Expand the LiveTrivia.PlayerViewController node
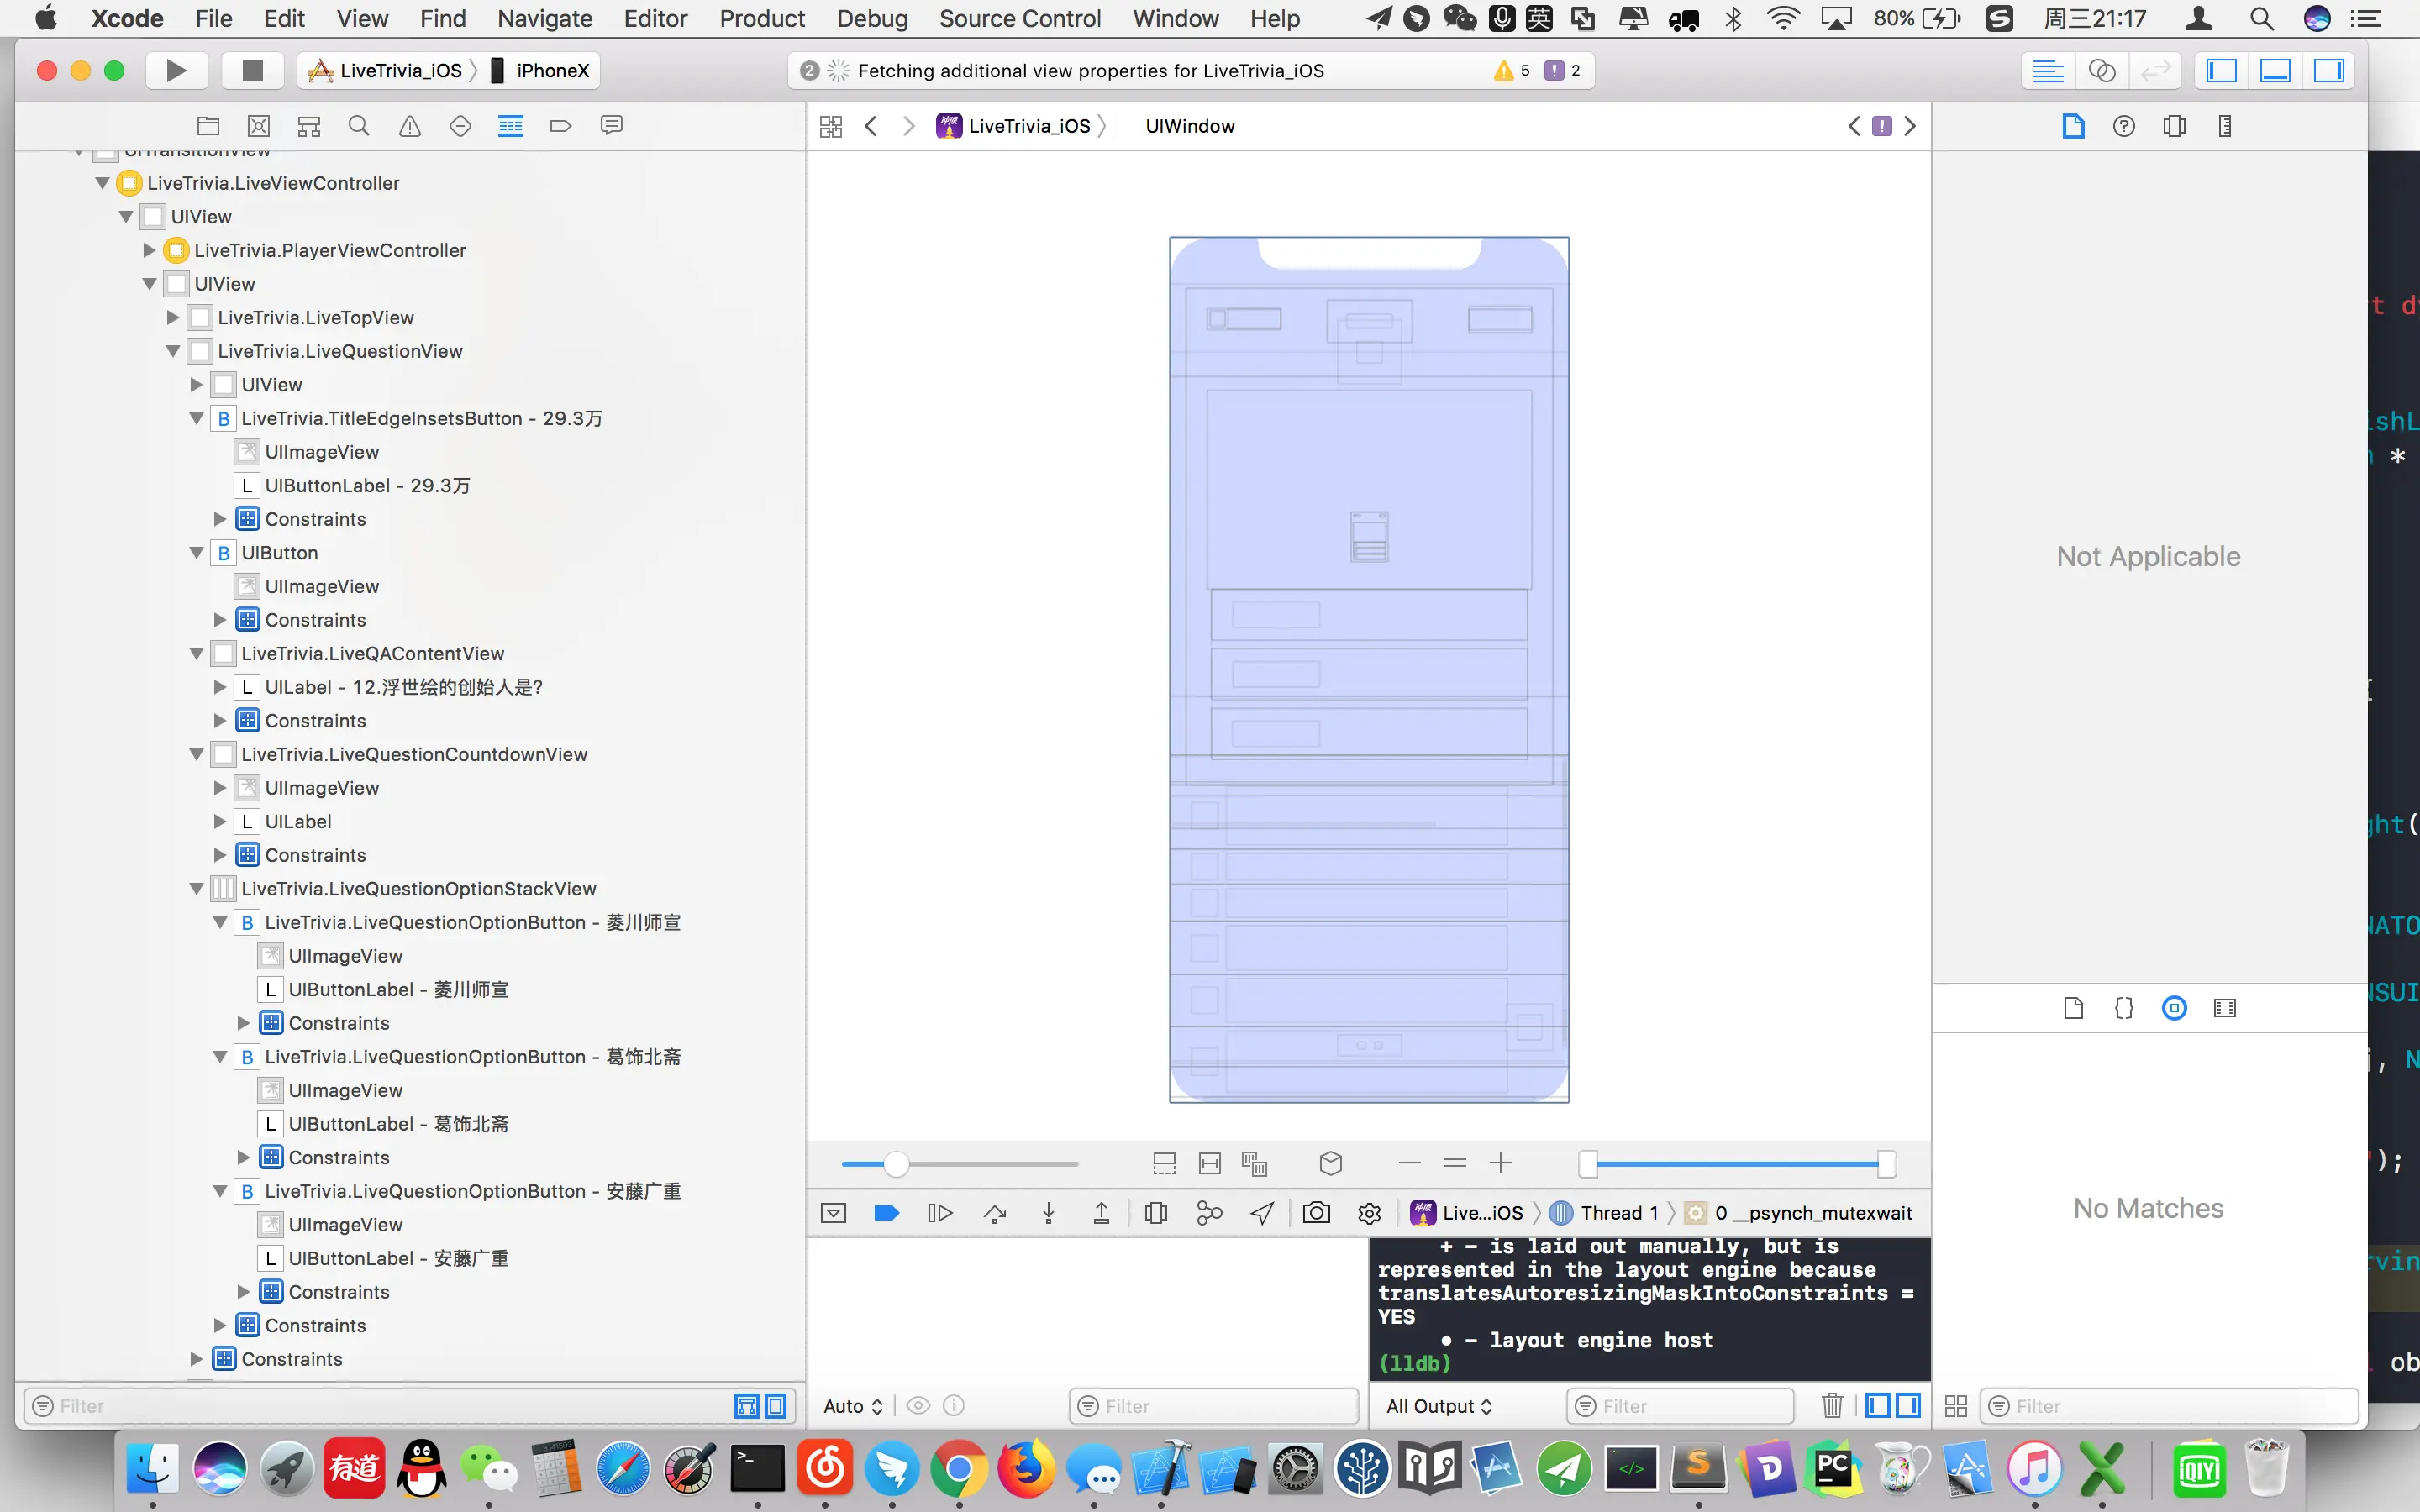Viewport: 2420px width, 1512px height. coord(149,250)
